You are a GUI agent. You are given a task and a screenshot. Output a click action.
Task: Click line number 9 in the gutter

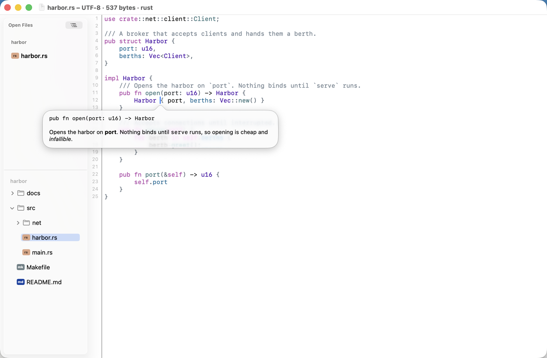pos(97,78)
